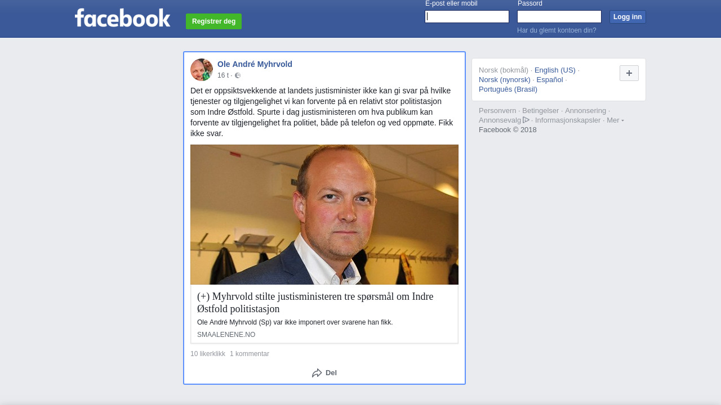721x405 pixels.
Task: Open the article photo thumbnail
Action: pyautogui.click(x=324, y=214)
